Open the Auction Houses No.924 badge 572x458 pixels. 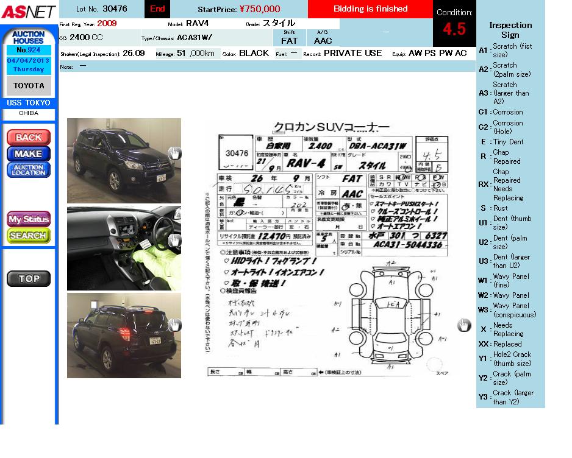coord(29,41)
